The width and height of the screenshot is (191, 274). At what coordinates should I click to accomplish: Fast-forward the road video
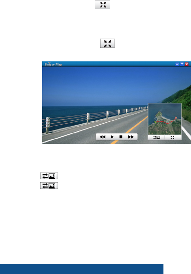tap(131, 137)
